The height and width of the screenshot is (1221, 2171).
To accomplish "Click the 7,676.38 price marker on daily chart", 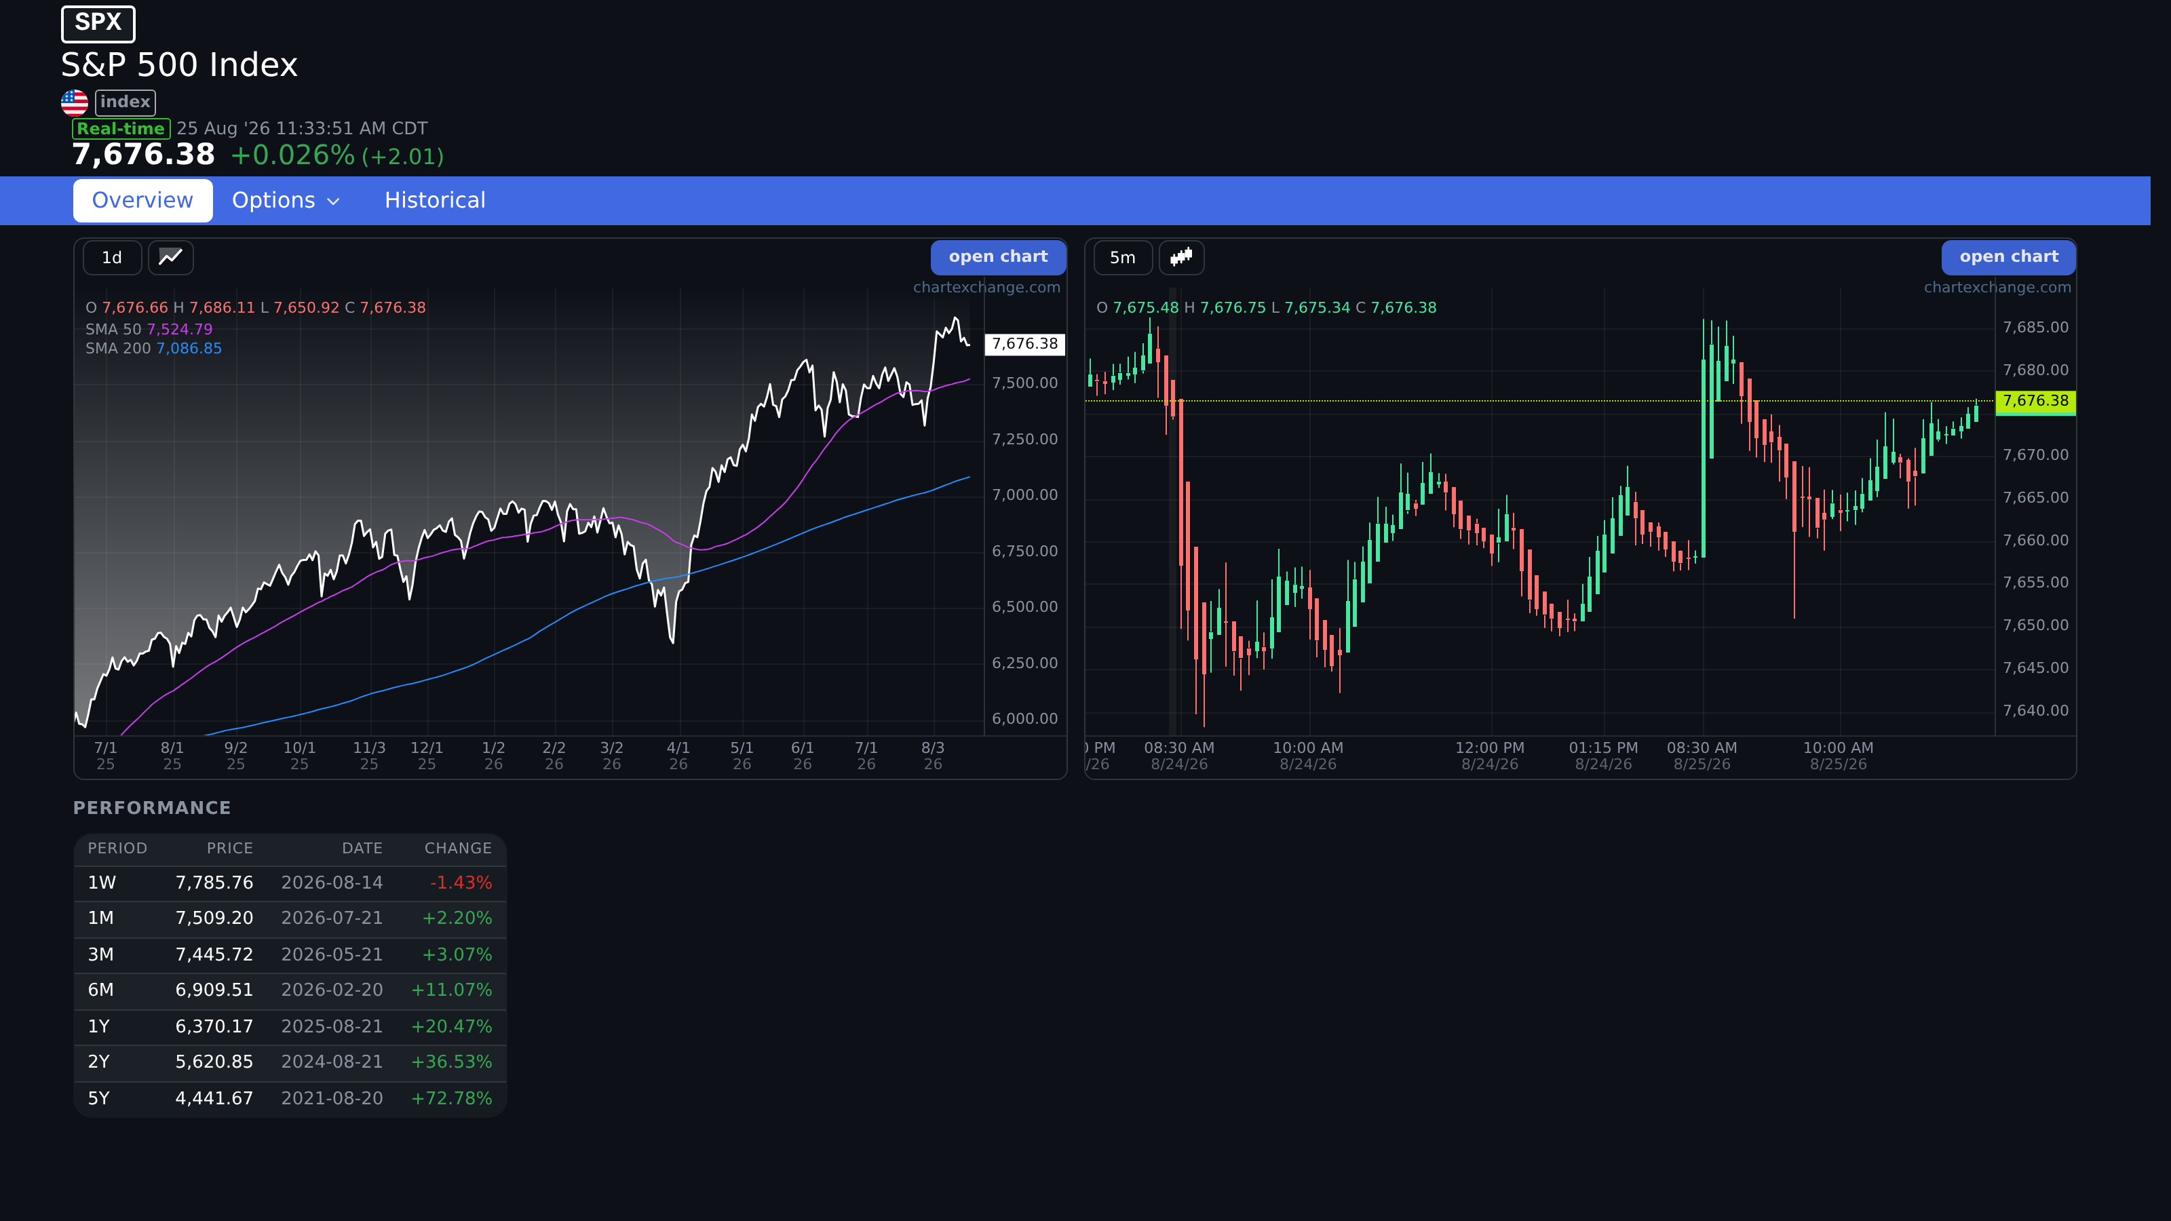I will click(x=1025, y=344).
